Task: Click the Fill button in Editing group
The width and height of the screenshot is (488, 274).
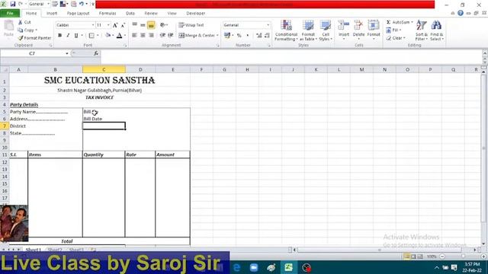Action: (x=393, y=30)
